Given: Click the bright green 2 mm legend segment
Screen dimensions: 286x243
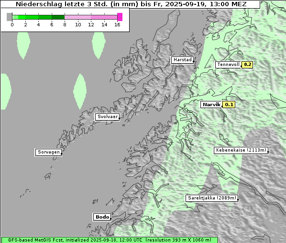Looking at the screenshot, I should pyautogui.click(x=22, y=17).
